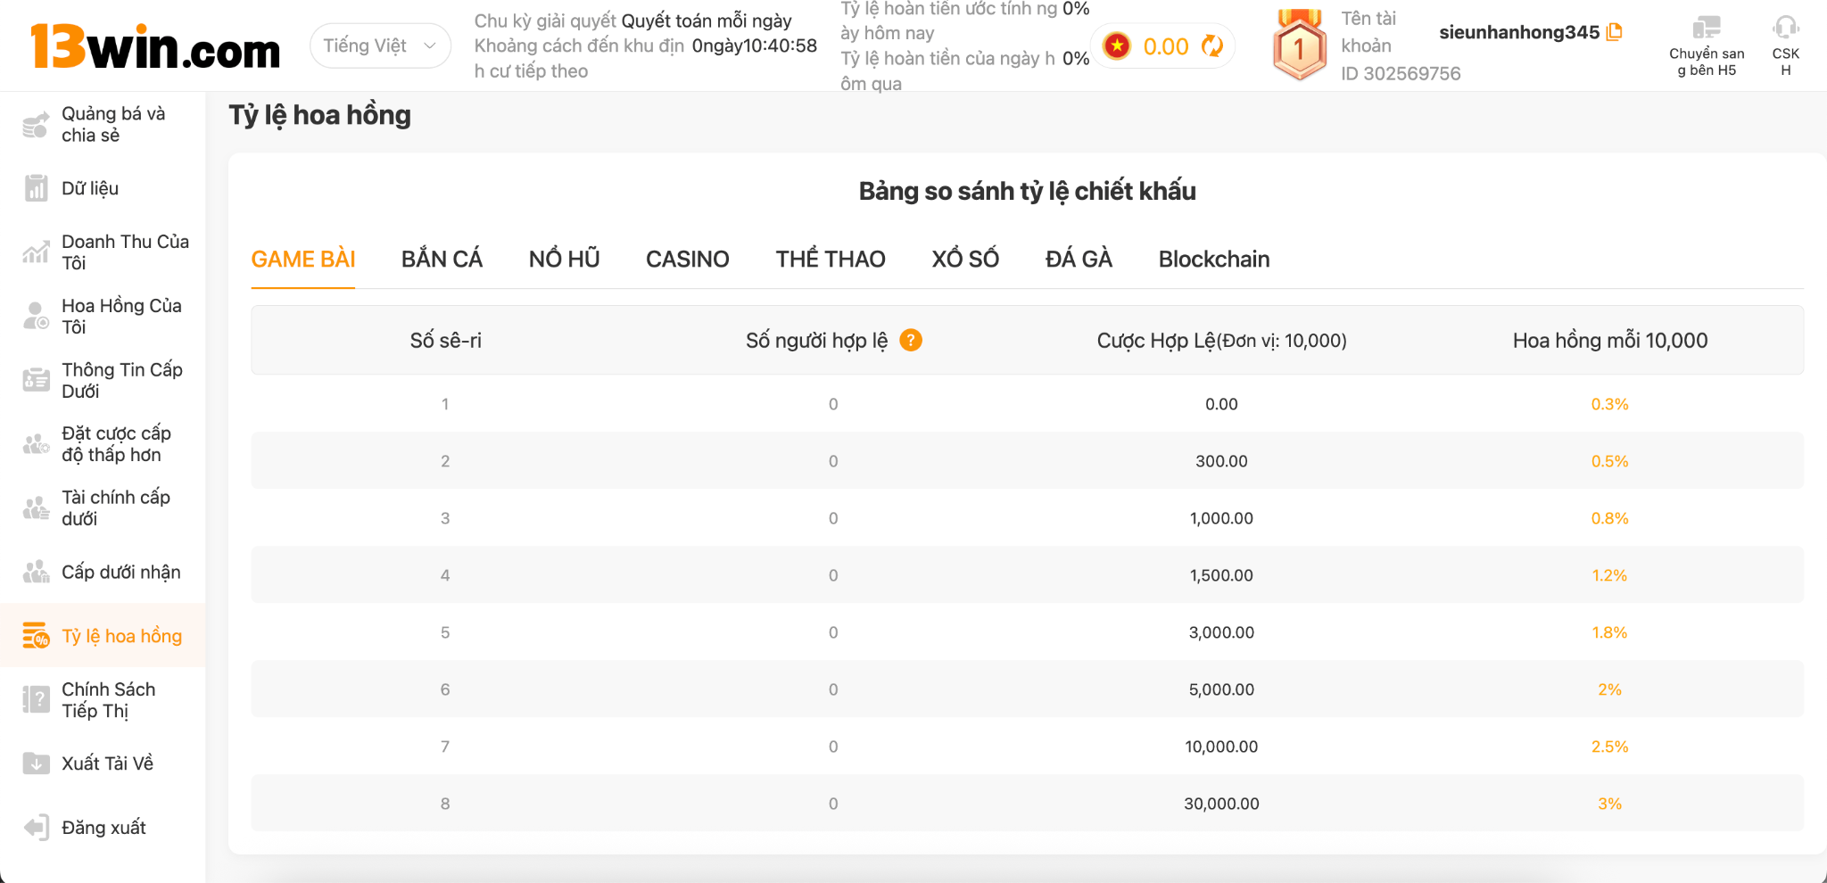
Task: Open Doanh Thu Của Tôi menu item
Action: tap(124, 252)
